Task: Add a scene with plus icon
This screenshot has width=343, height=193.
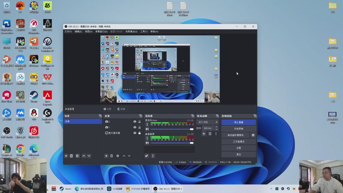Action: pos(66,156)
